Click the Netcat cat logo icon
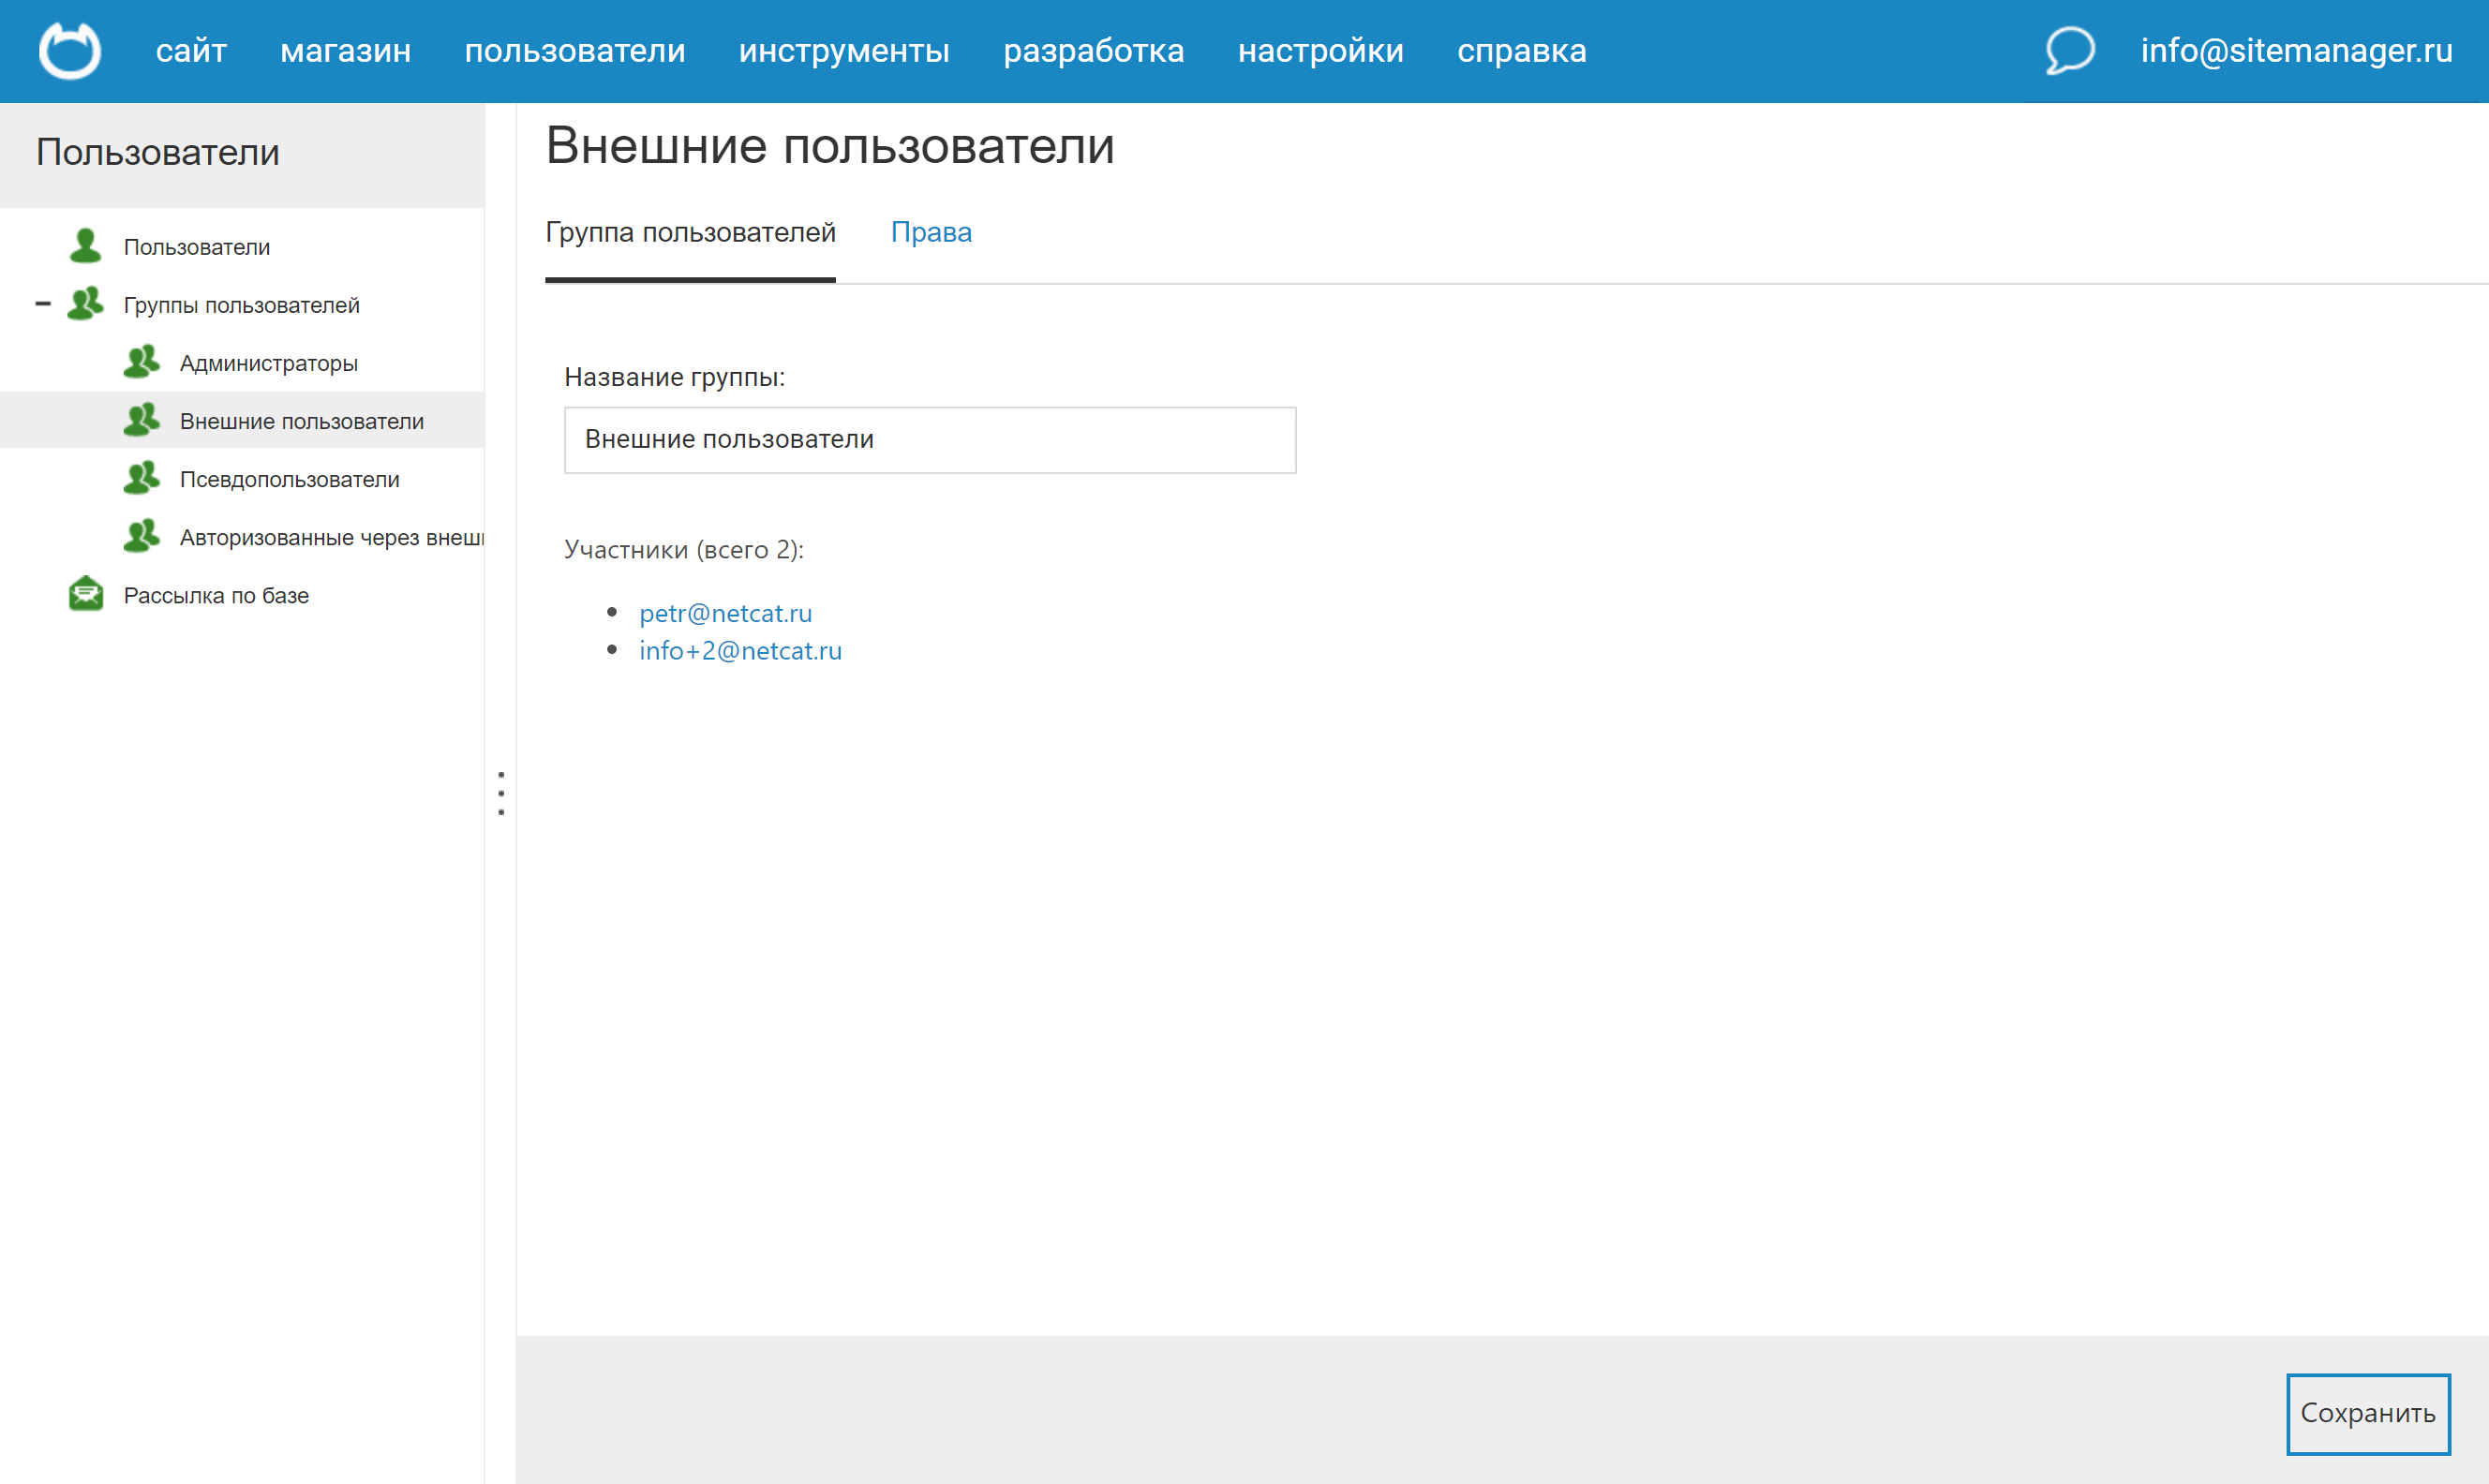The image size is (2489, 1484). (x=69, y=50)
